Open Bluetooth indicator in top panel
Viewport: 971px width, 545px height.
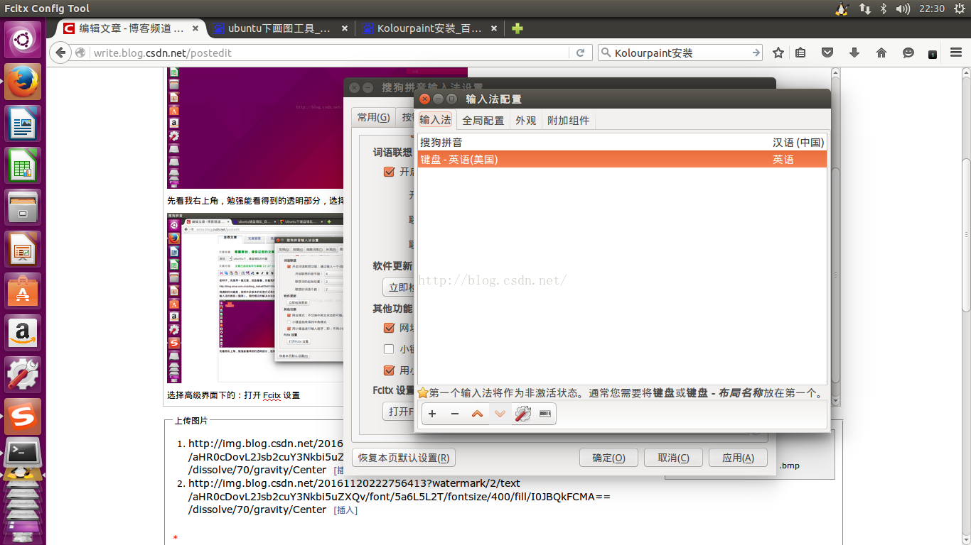click(884, 9)
